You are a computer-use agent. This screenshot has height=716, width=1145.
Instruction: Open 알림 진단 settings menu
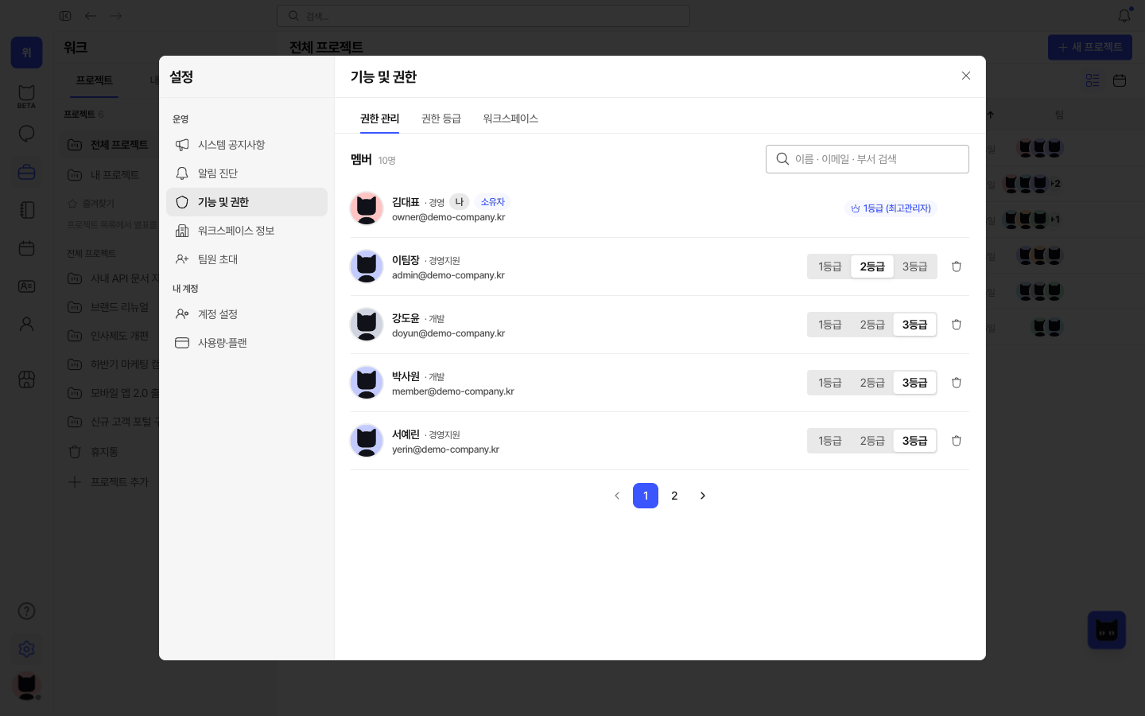246,173
